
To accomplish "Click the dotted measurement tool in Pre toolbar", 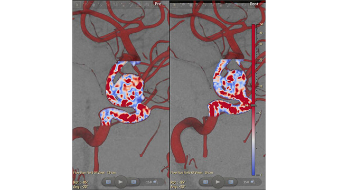I will pyautogui.click(x=131, y=5).
